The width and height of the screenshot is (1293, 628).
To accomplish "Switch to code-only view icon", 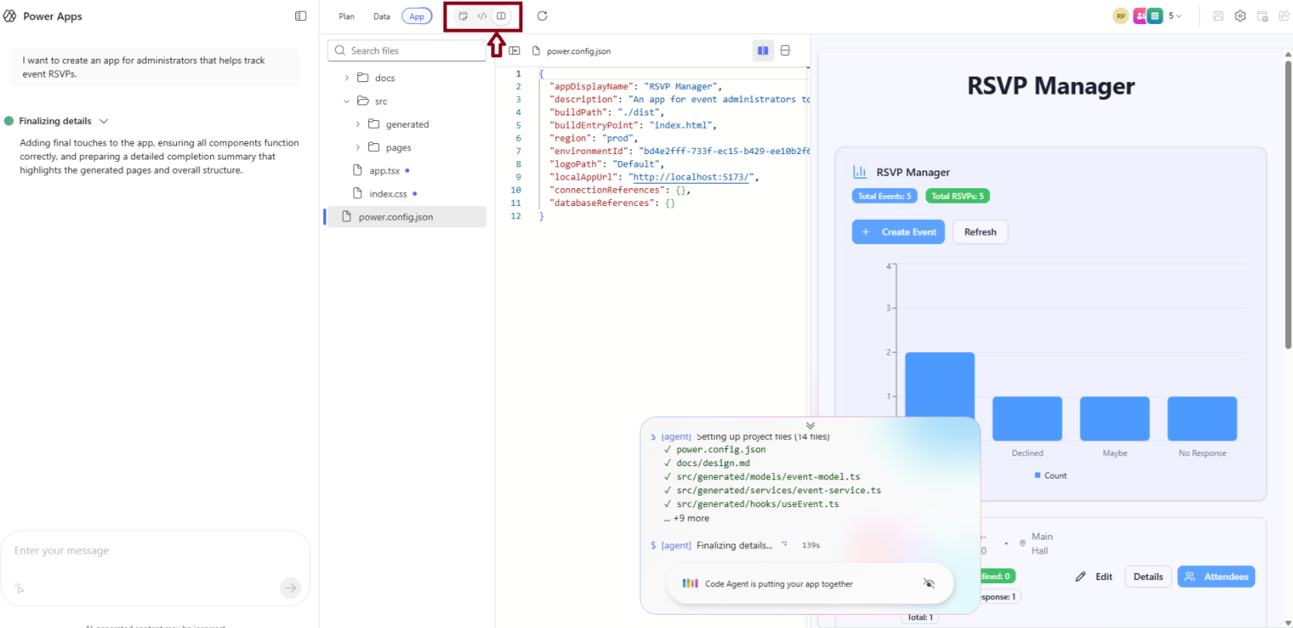I will pyautogui.click(x=482, y=16).
